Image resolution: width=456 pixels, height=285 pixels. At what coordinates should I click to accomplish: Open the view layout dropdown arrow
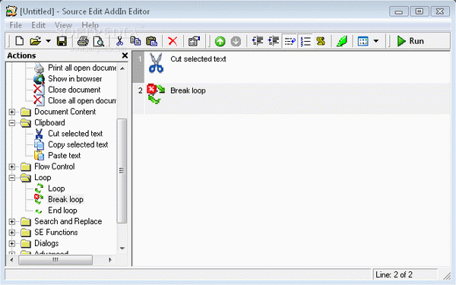pyautogui.click(x=376, y=41)
